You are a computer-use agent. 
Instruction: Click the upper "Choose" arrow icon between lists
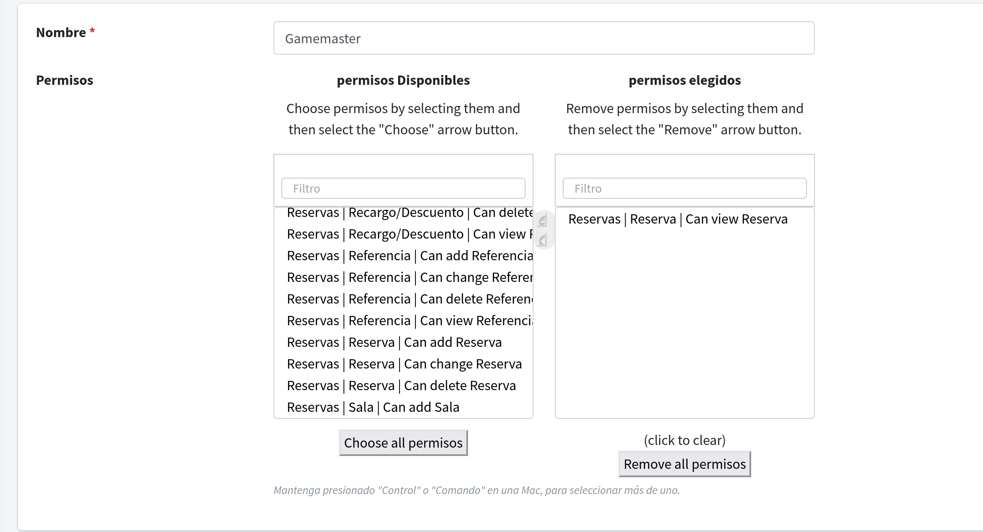[543, 220]
